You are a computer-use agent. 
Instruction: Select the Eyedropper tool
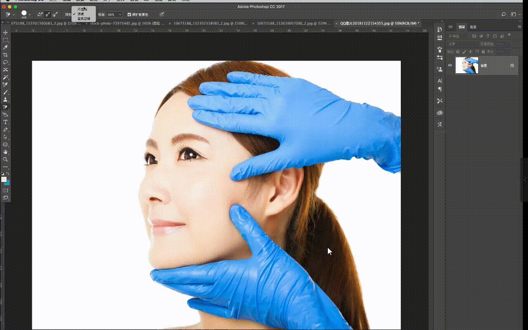point(6,48)
